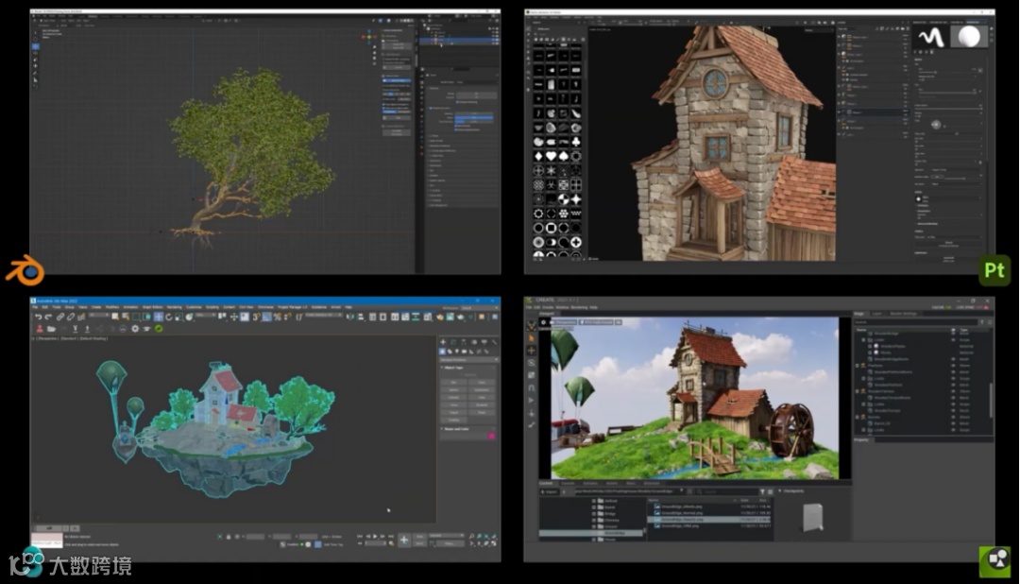Click the white material sphere preview in Painter
1020x584 pixels.
point(969,37)
